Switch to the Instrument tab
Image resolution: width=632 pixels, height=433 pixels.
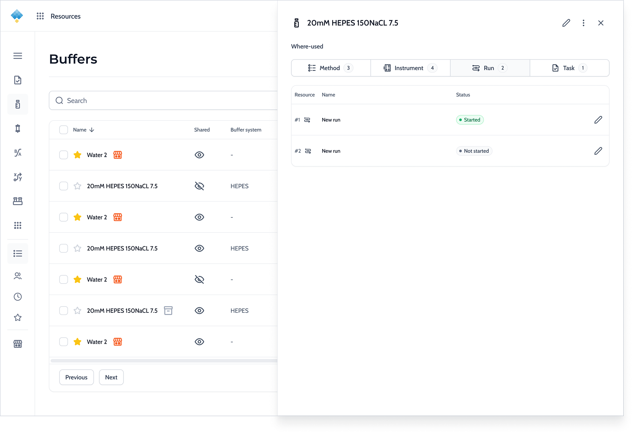[410, 68]
